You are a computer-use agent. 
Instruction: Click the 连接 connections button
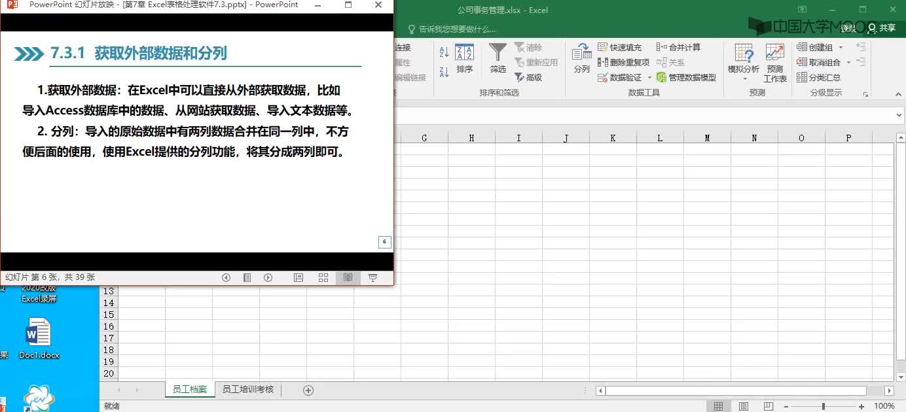pyautogui.click(x=403, y=47)
